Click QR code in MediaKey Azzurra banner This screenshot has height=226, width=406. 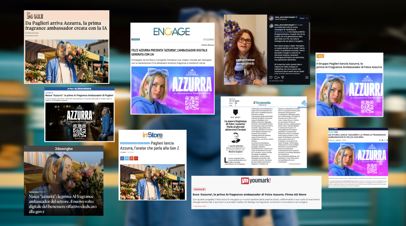coord(373,169)
